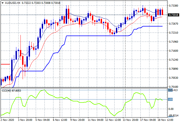Click the CCI level label 100
The image size is (180, 123).
[170, 99]
